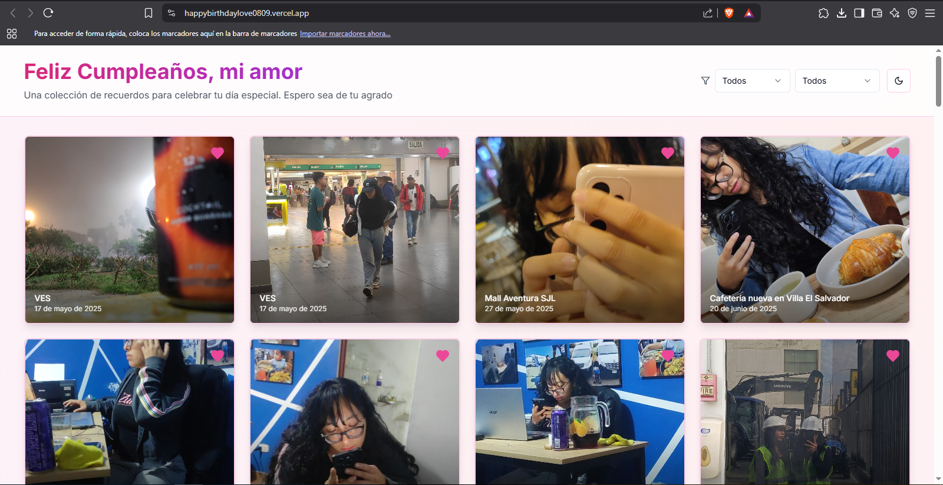943x485 pixels.
Task: Click the 20 de junio de 2025 date
Action: 743,309
